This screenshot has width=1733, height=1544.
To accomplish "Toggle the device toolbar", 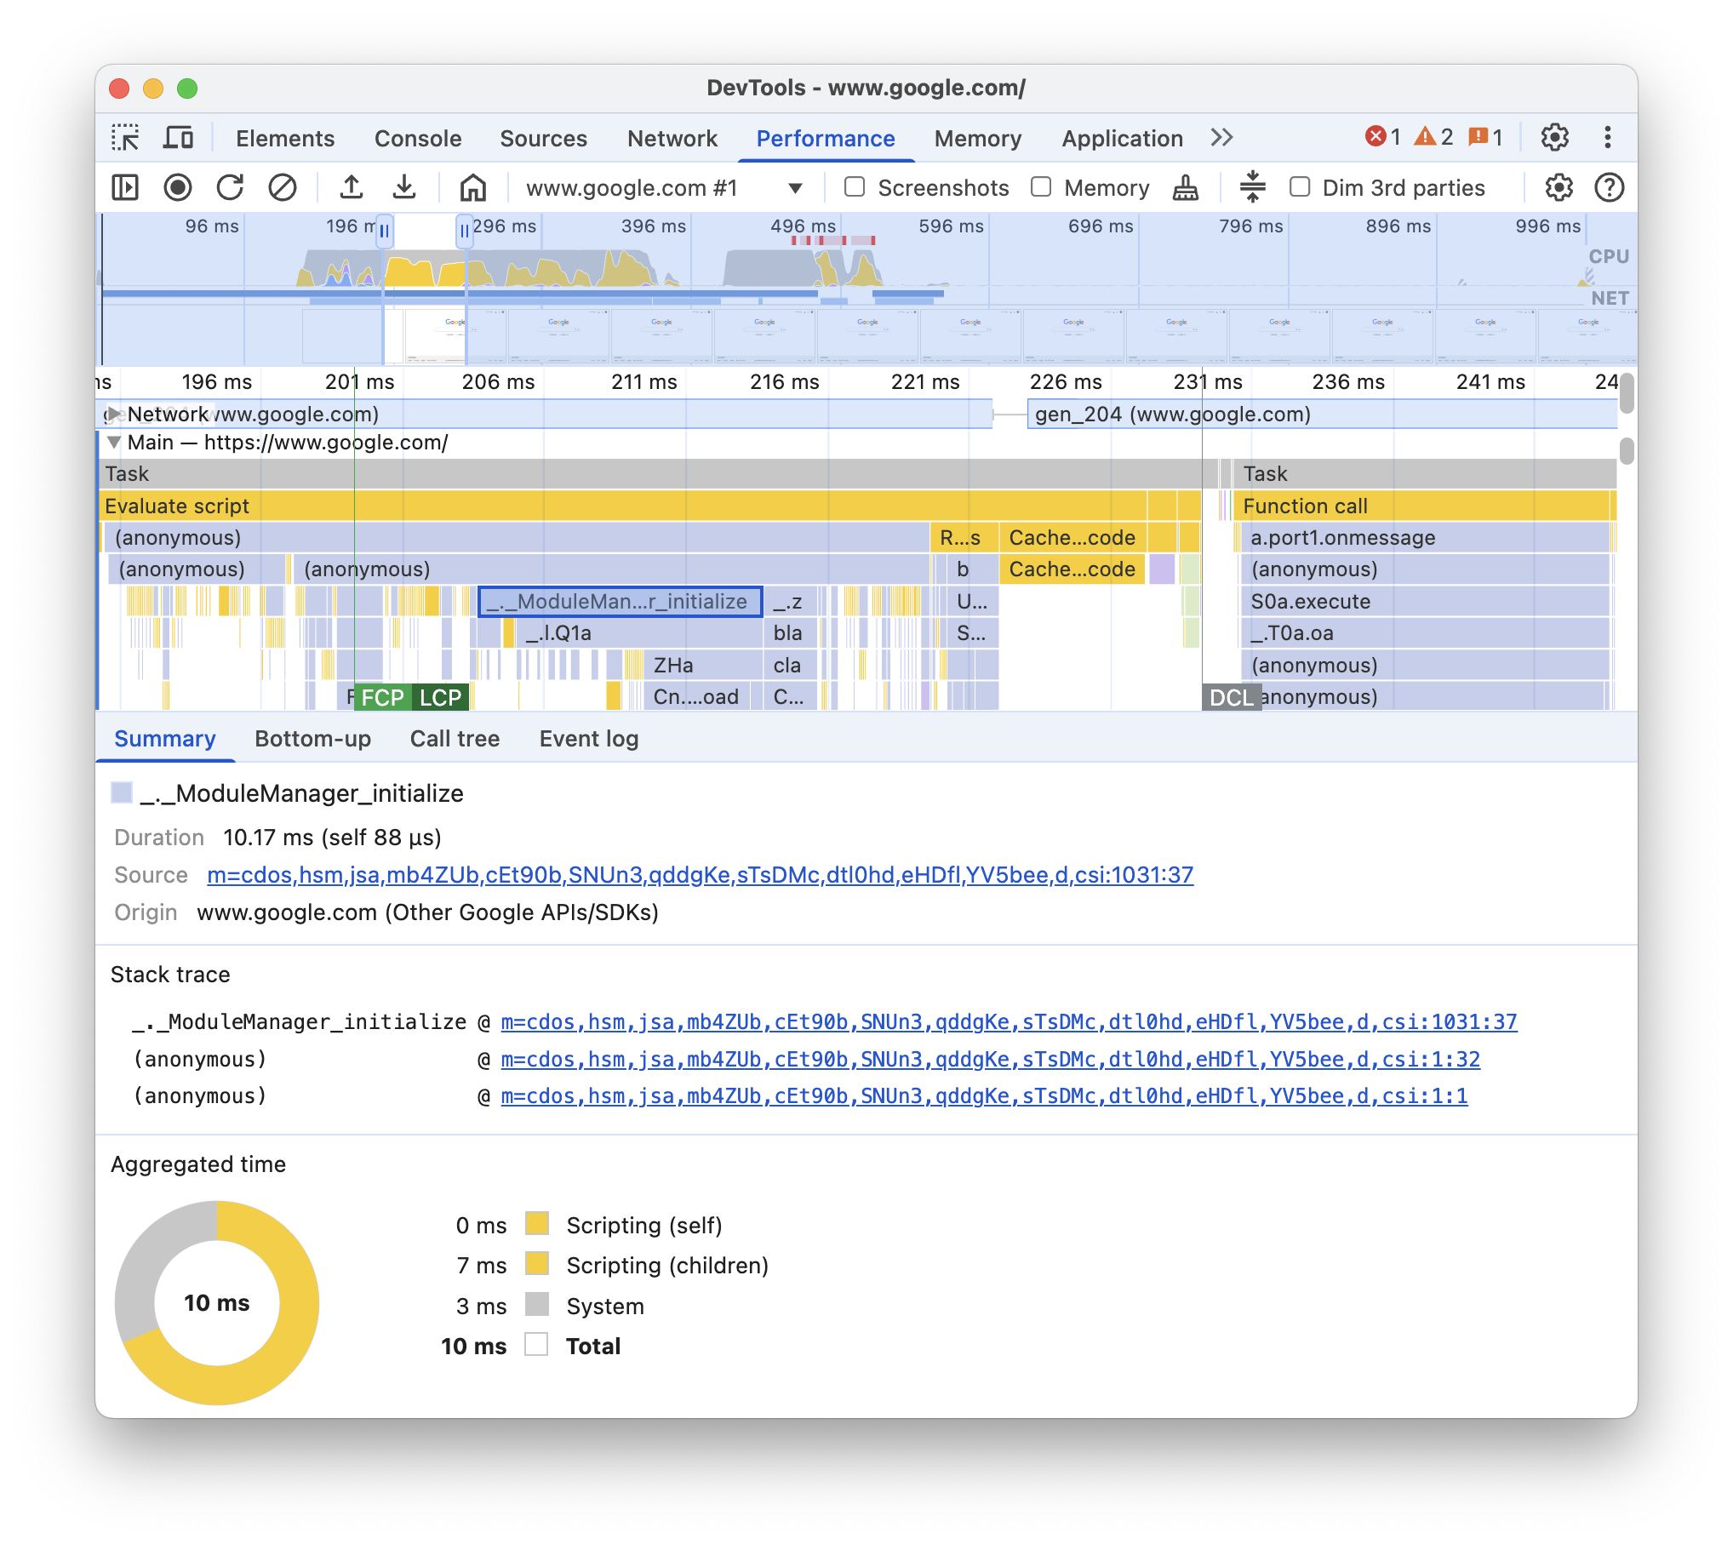I will [x=176, y=137].
